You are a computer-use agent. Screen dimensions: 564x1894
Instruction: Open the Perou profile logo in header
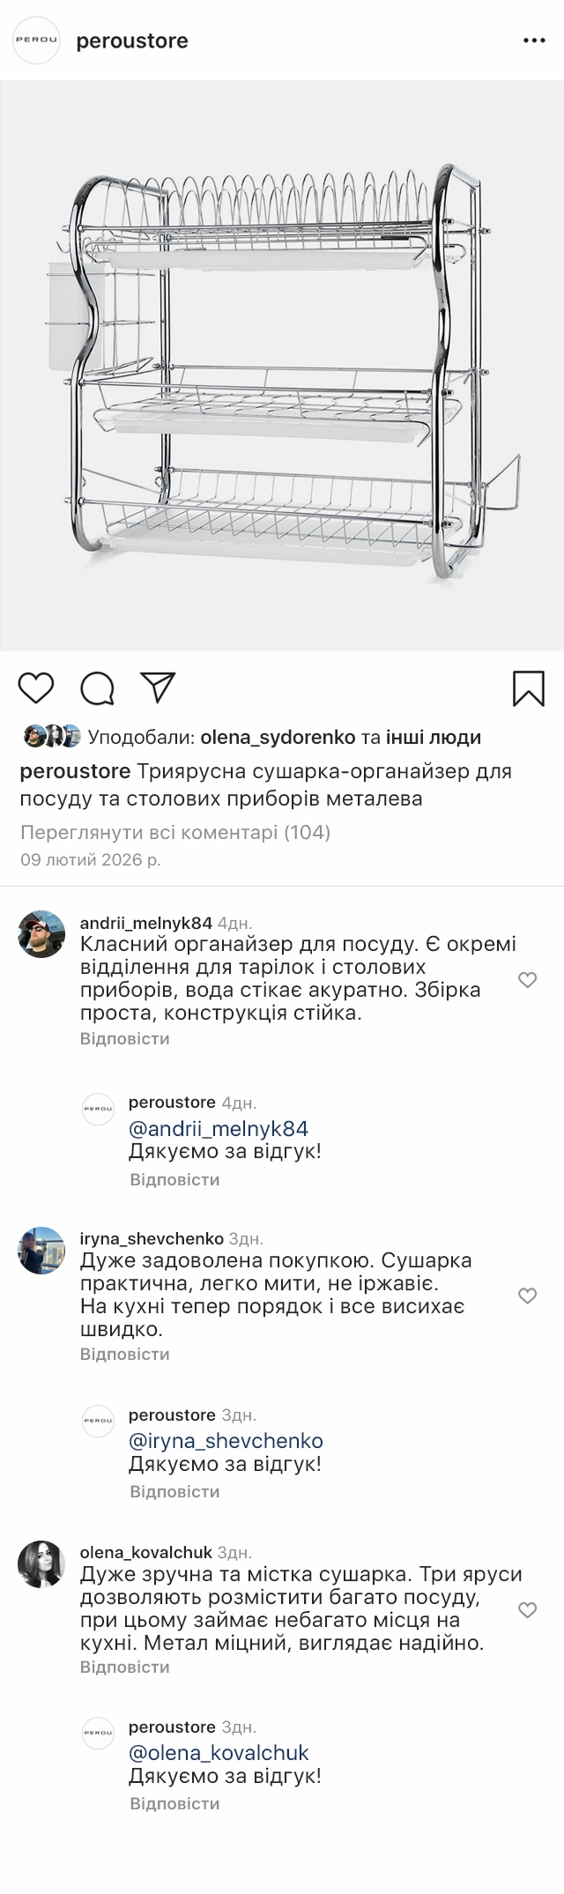[36, 41]
